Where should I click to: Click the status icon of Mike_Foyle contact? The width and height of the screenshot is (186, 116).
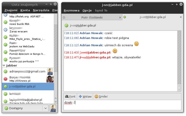tap(5, 37)
